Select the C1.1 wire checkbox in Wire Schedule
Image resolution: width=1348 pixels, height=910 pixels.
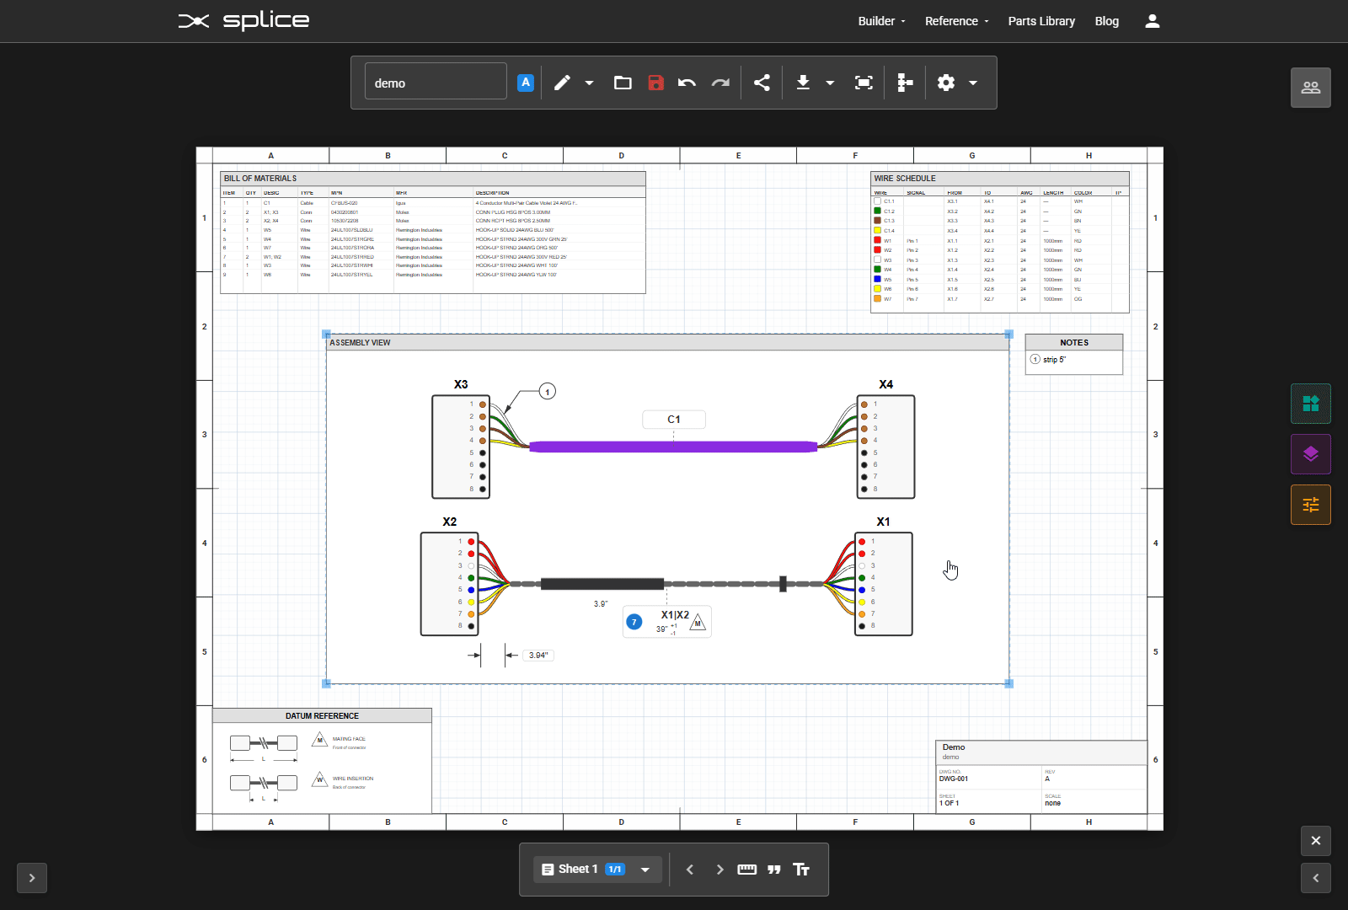tap(877, 201)
